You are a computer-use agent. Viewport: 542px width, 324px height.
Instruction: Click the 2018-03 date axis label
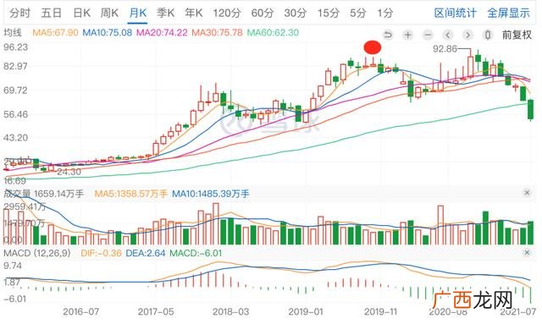[230, 312]
